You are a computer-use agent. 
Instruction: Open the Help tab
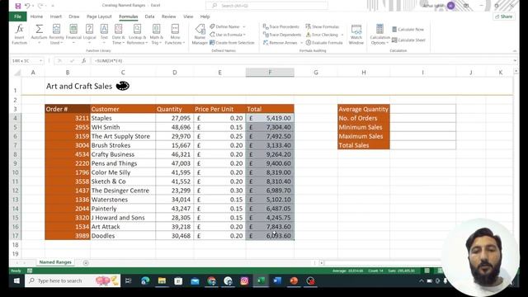205,16
